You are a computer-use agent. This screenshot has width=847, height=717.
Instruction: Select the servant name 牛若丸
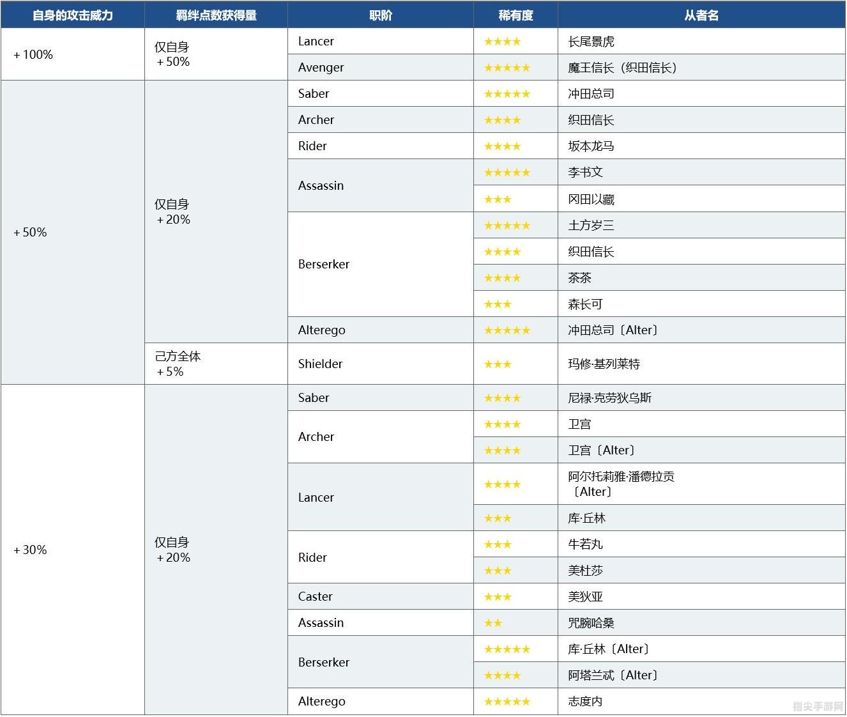point(585,544)
